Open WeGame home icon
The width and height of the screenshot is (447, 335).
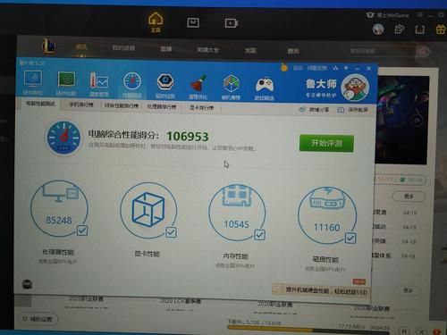pos(156,21)
